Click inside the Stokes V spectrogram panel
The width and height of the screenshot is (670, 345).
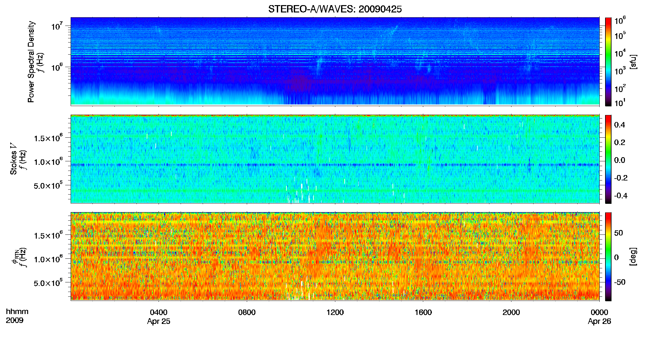(335, 159)
